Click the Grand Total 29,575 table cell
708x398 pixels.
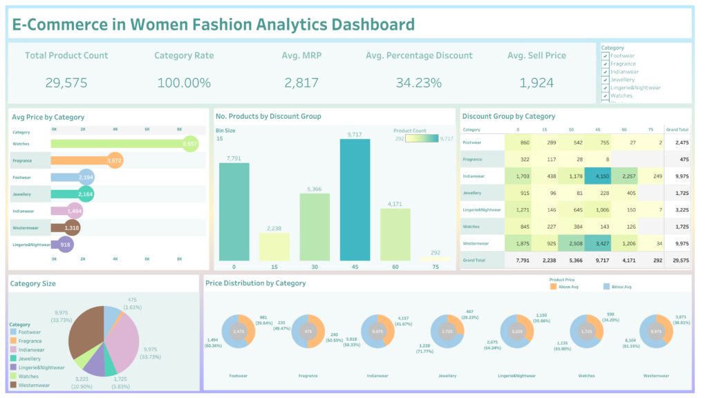[x=678, y=260]
